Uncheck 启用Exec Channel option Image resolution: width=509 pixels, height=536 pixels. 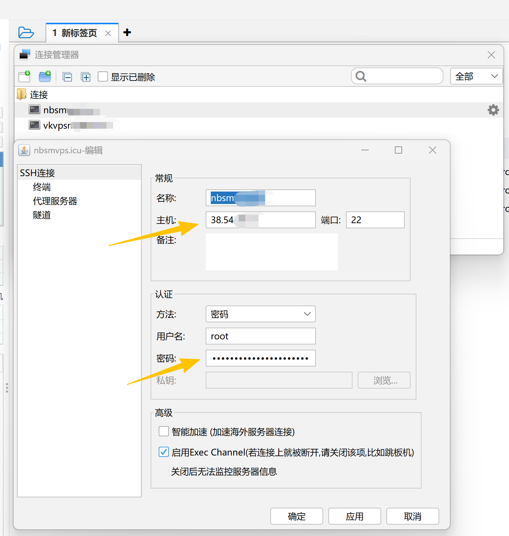pyautogui.click(x=164, y=452)
